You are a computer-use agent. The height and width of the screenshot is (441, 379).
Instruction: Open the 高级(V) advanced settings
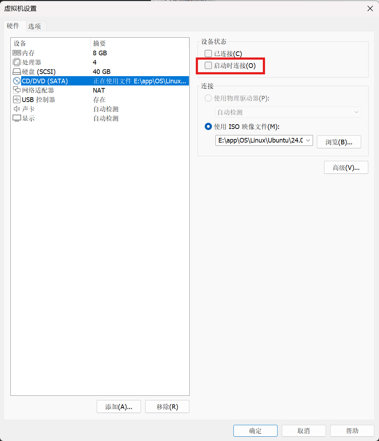point(346,167)
